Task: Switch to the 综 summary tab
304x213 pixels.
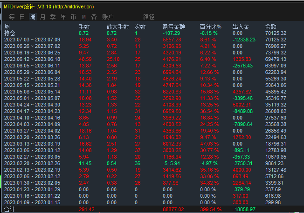Action: (12, 17)
